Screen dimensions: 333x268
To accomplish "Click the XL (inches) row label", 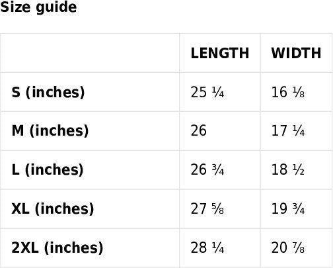I will pos(53,208).
